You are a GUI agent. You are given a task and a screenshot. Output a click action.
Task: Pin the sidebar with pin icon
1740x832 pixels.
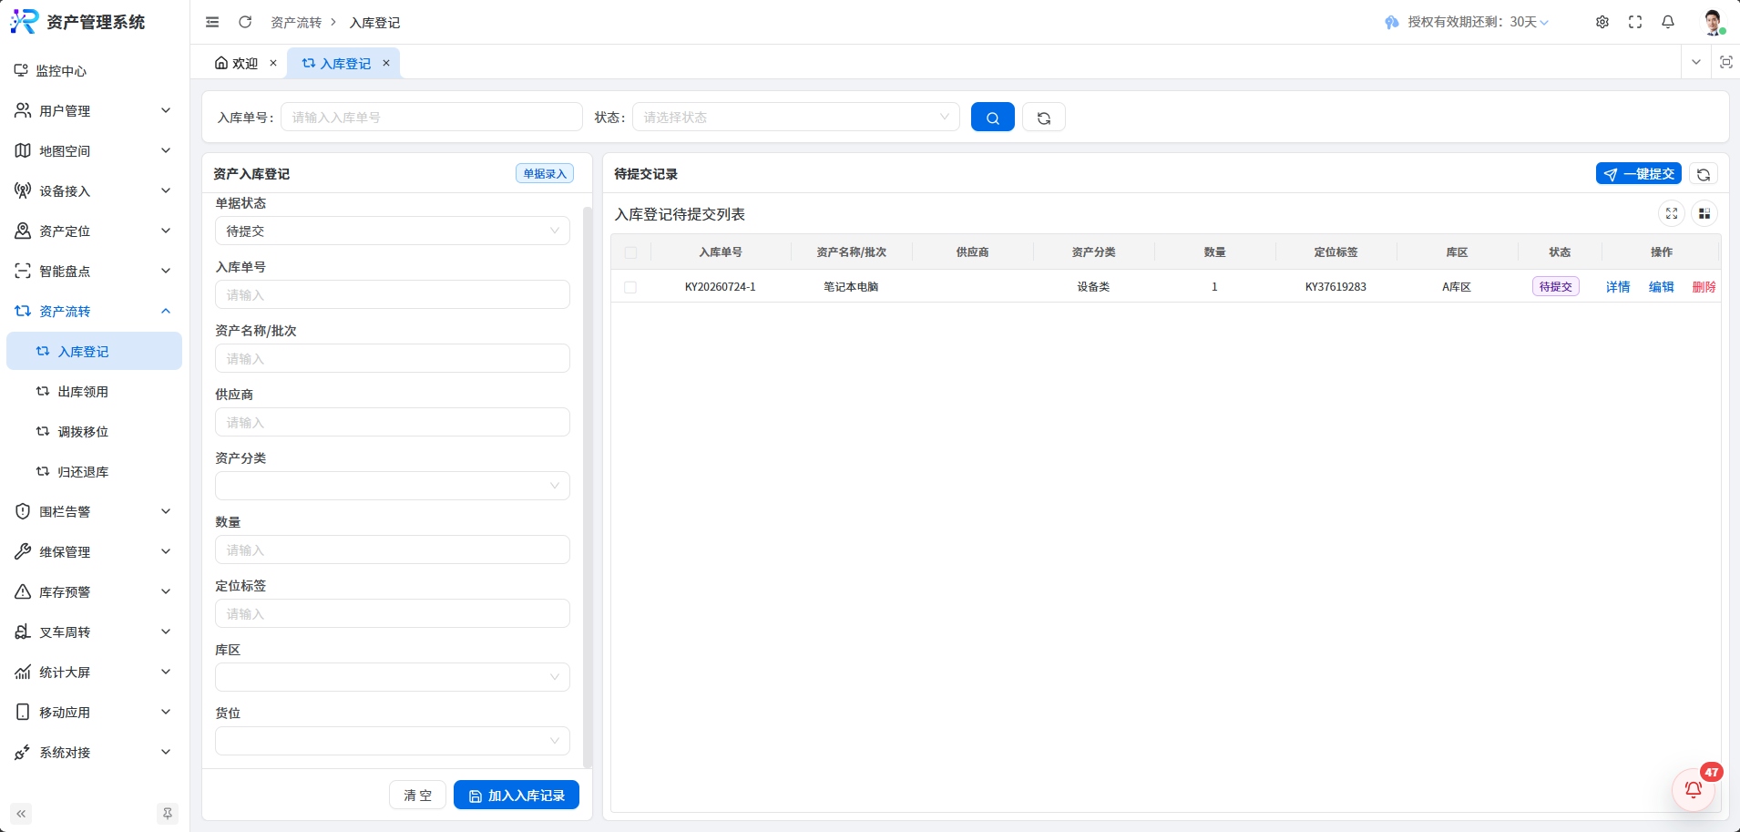click(168, 814)
